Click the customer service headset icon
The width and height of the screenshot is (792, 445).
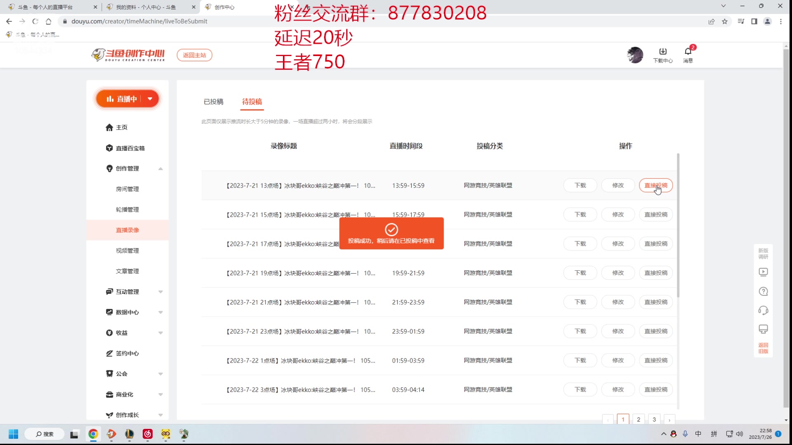[763, 310]
